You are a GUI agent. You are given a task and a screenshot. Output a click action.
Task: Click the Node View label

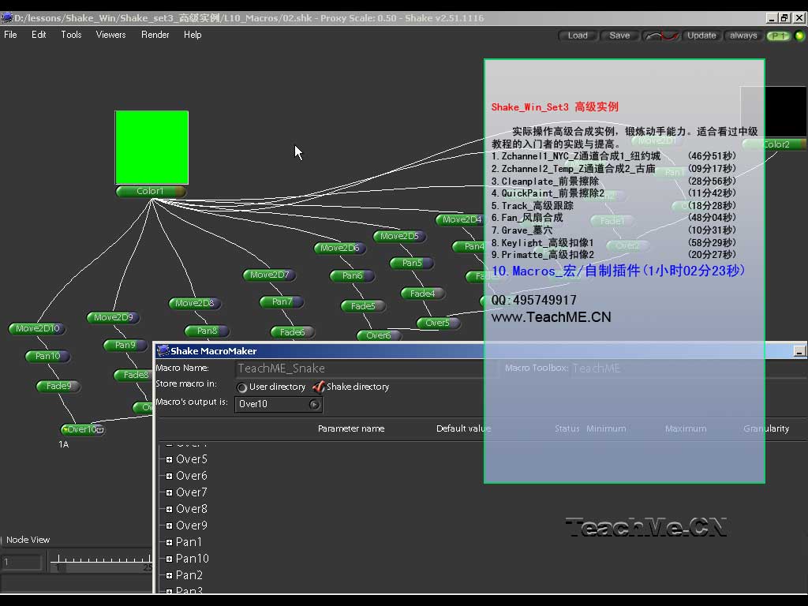(28, 540)
